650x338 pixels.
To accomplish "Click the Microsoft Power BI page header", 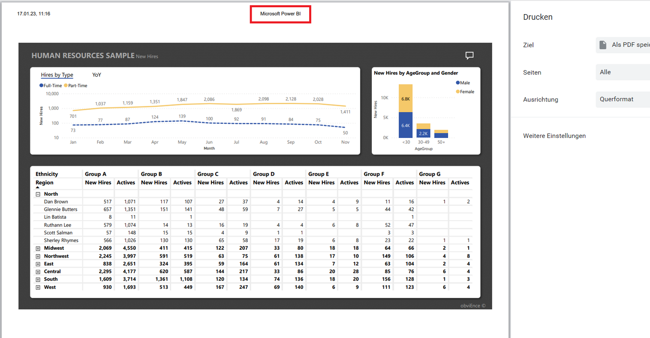I will 280,14.
